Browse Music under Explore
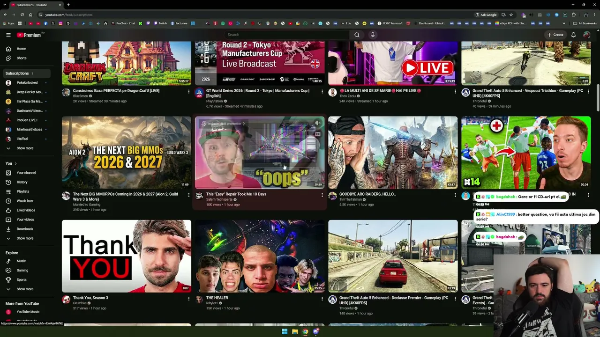Image resolution: width=600 pixels, height=337 pixels. click(x=21, y=261)
